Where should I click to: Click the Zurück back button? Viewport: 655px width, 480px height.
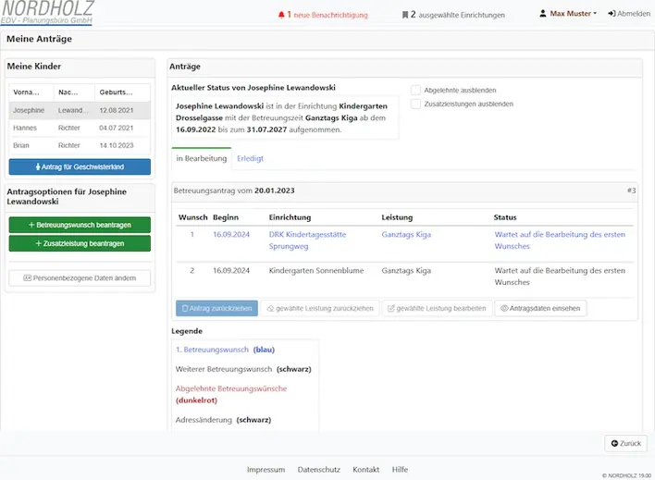click(625, 443)
